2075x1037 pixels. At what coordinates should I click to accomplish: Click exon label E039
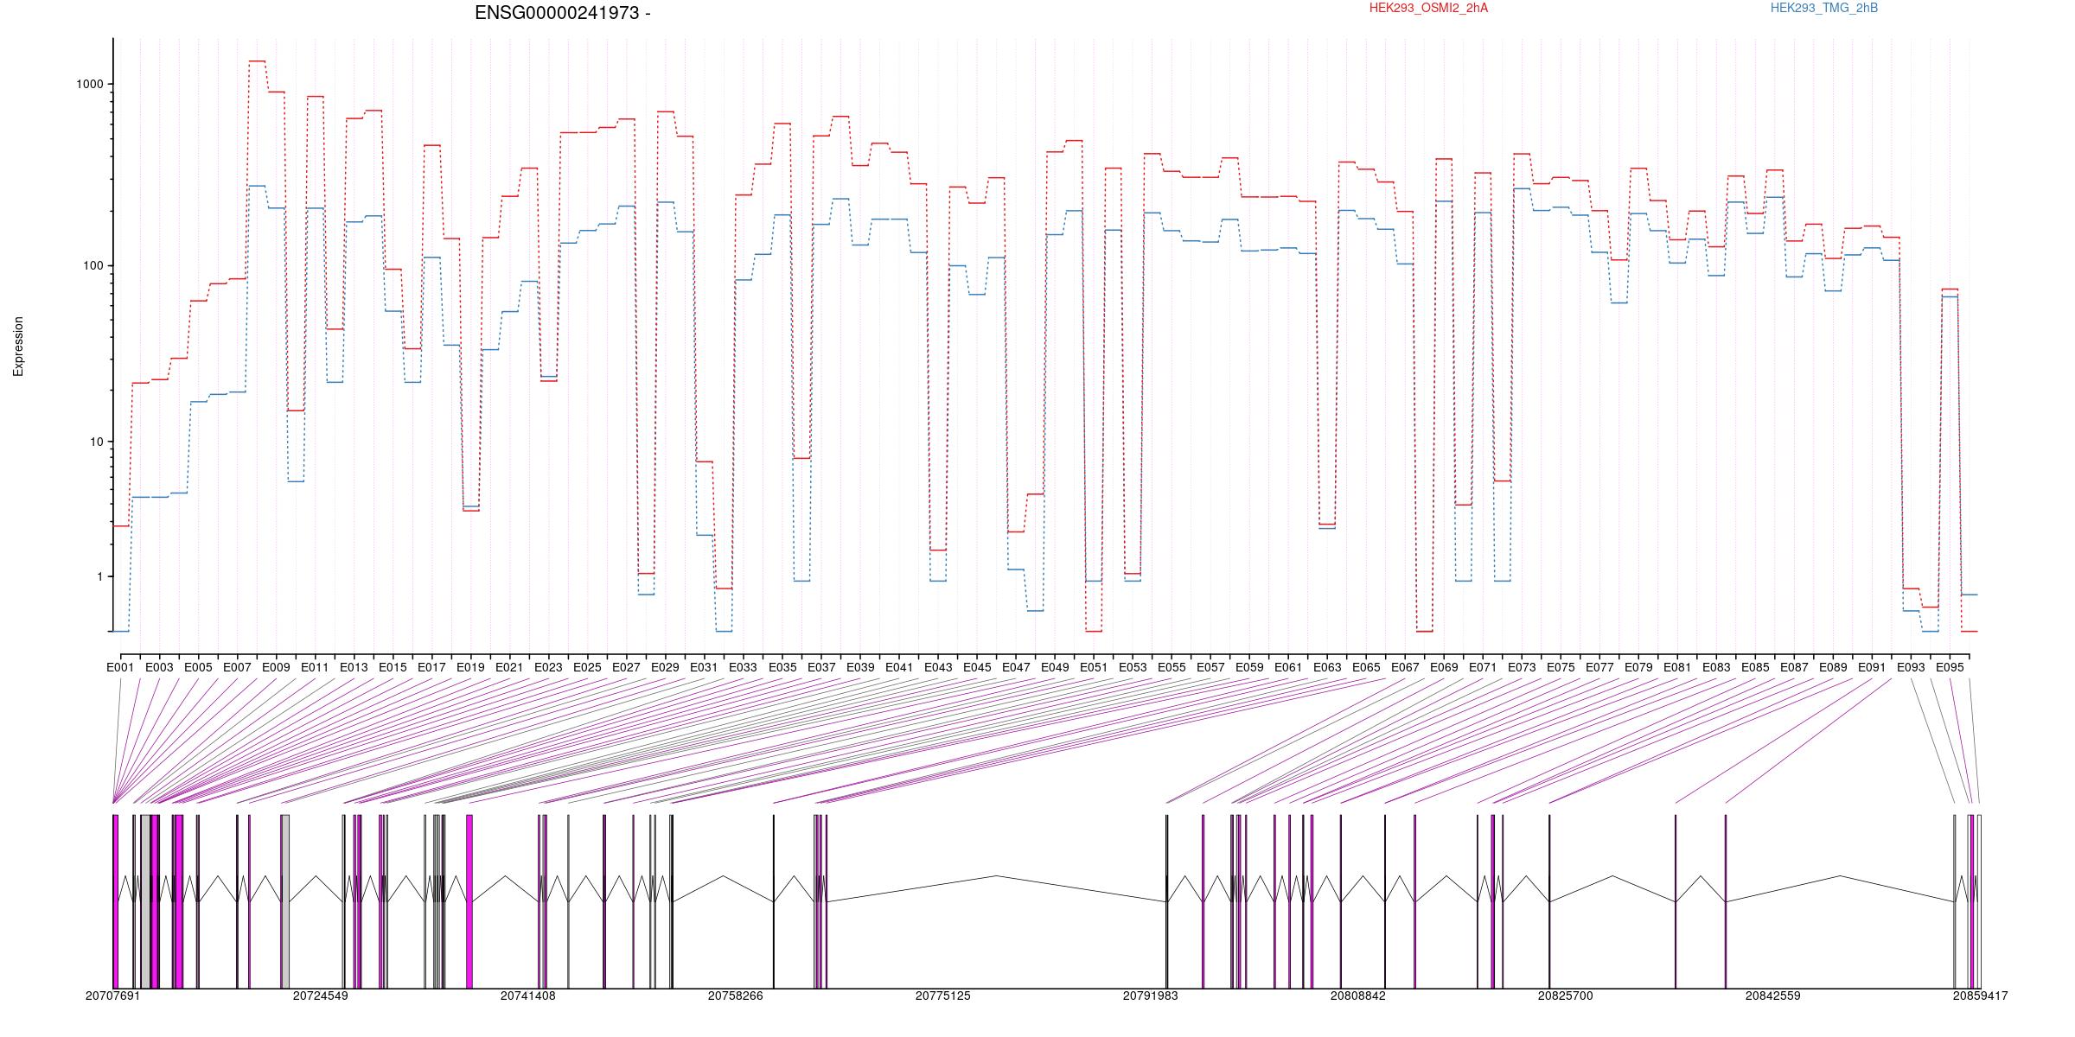(860, 667)
